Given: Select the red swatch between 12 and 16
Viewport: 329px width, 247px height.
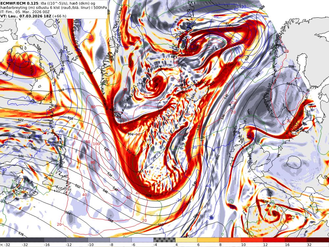Looking at the screenshot, I should (x=274, y=240).
